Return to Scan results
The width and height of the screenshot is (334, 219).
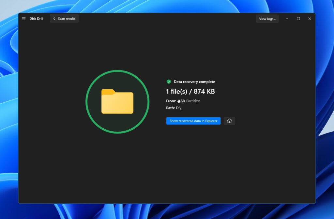coord(64,19)
